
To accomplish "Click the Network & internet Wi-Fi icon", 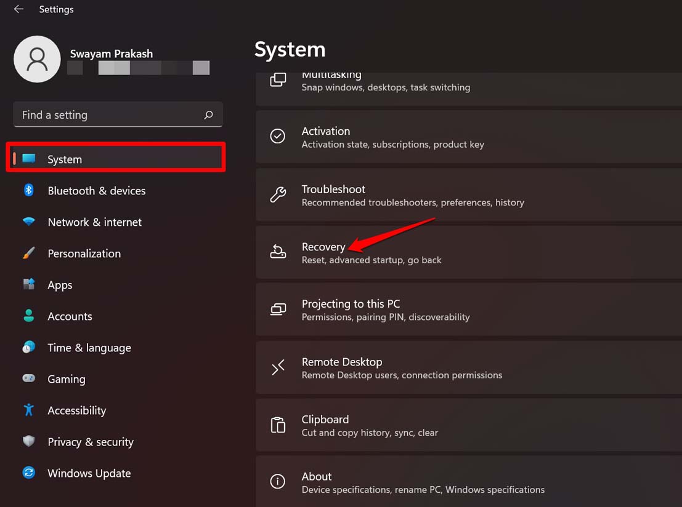I will point(28,222).
